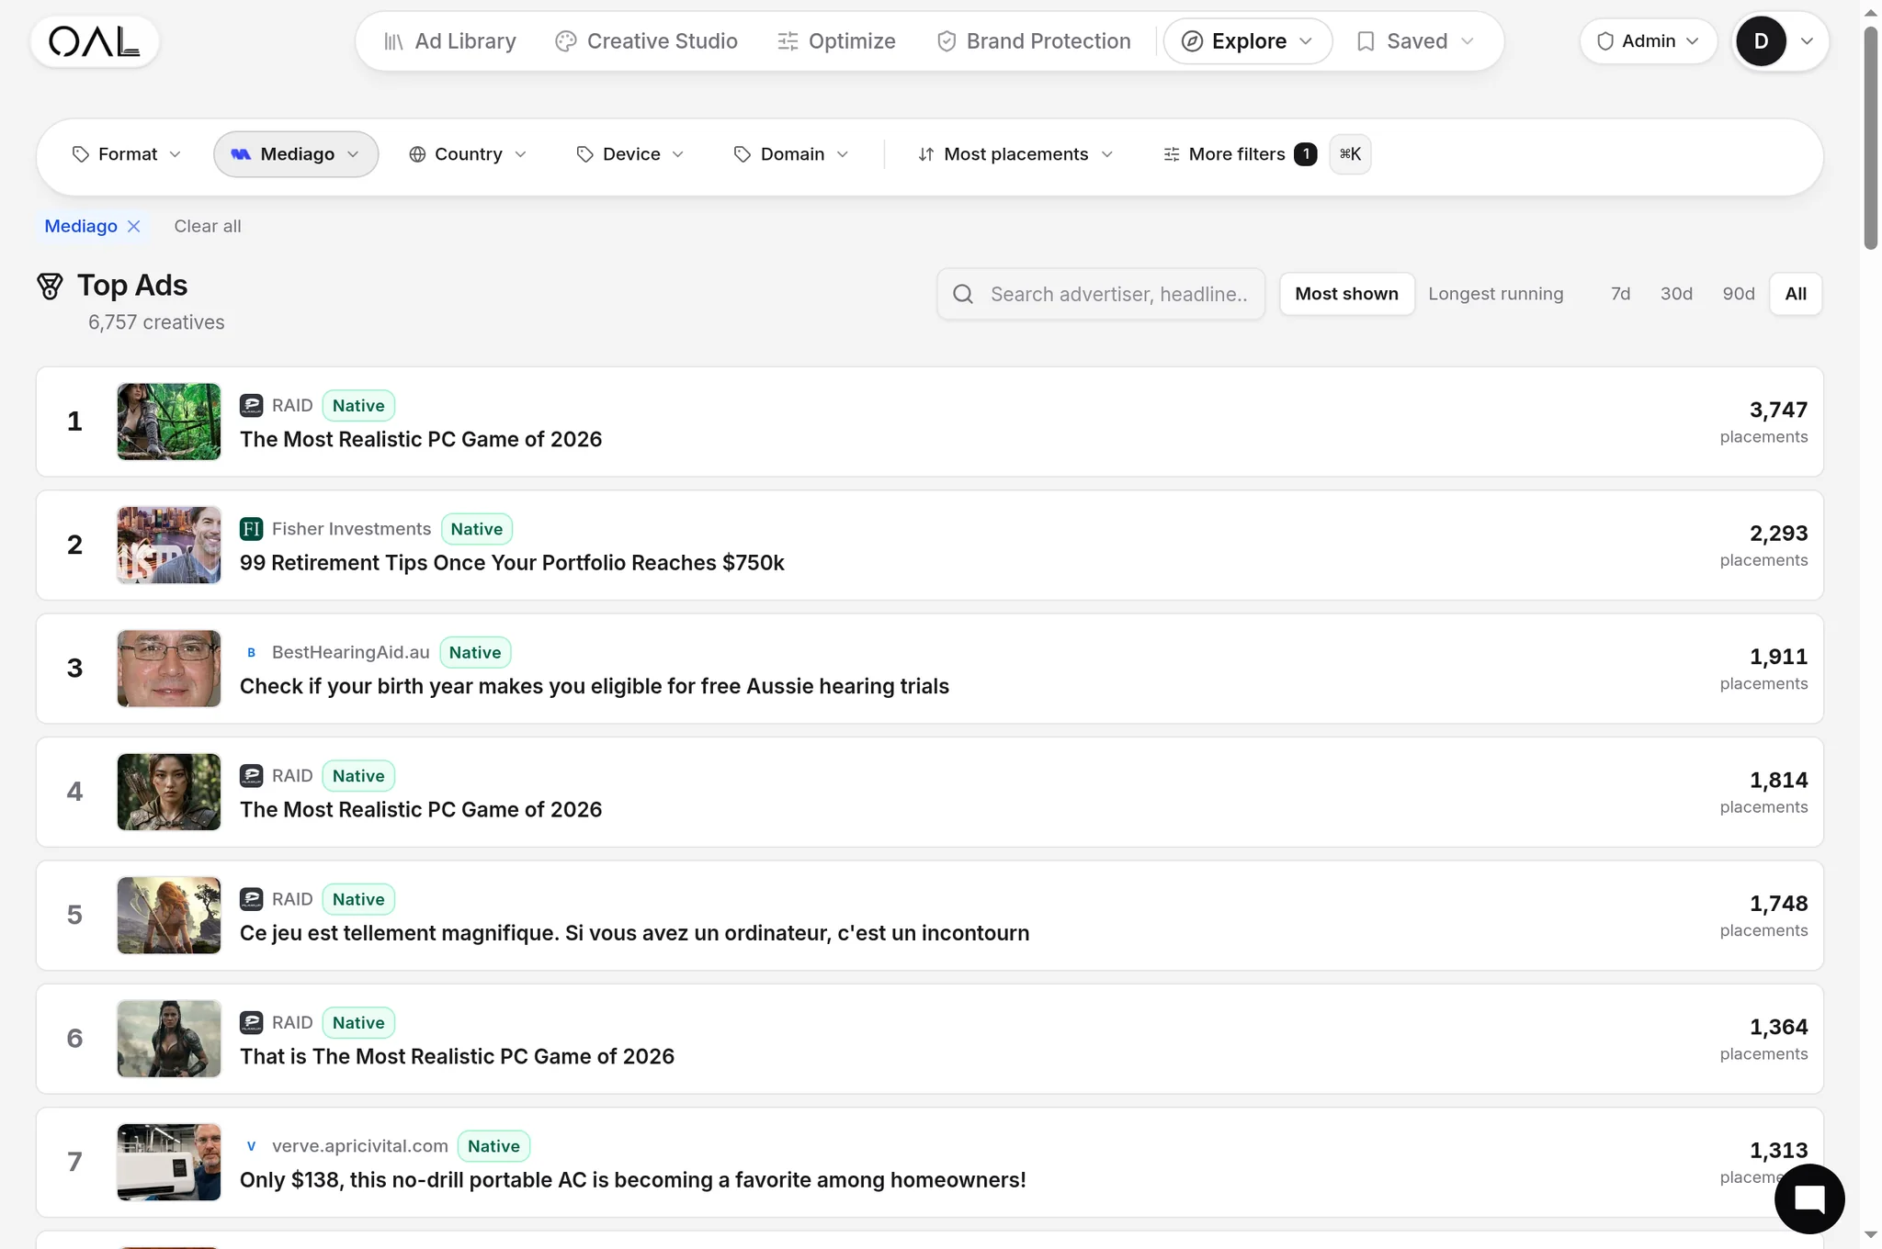Go to Creative Studio
The height and width of the screenshot is (1249, 1882).
[x=647, y=41]
